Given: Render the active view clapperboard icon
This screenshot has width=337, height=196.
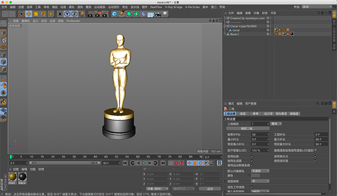Looking at the screenshot, I should 91,14.
